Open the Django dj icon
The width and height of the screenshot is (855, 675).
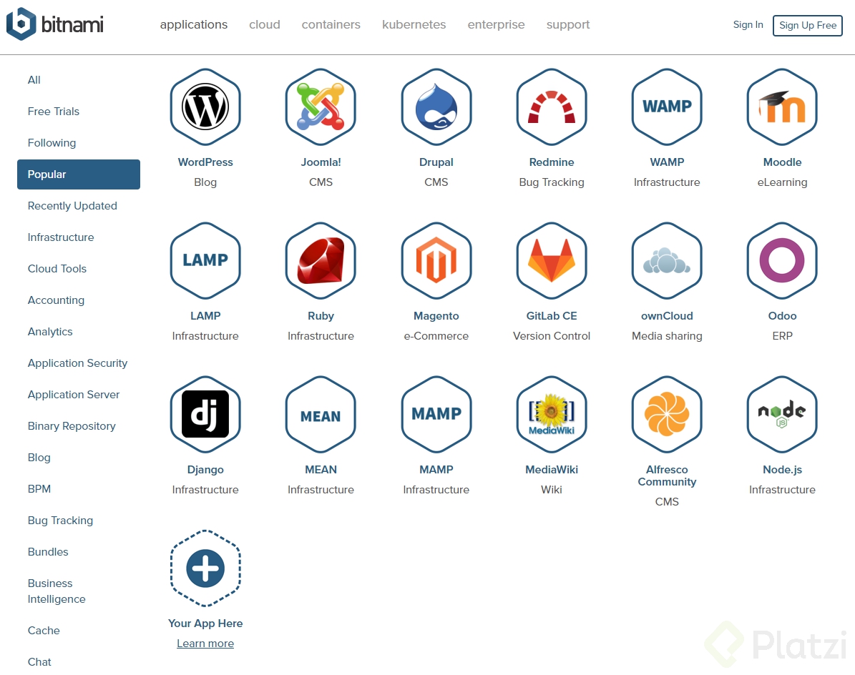[205, 414]
